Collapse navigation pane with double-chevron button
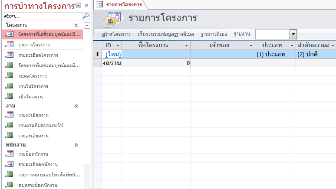 (x=86, y=5)
